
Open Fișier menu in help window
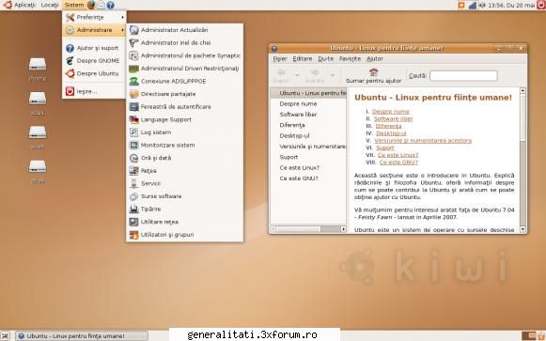280,59
